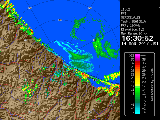
Task: Pick the yellow legend swatch beside 17
Action: (x=137, y=82)
